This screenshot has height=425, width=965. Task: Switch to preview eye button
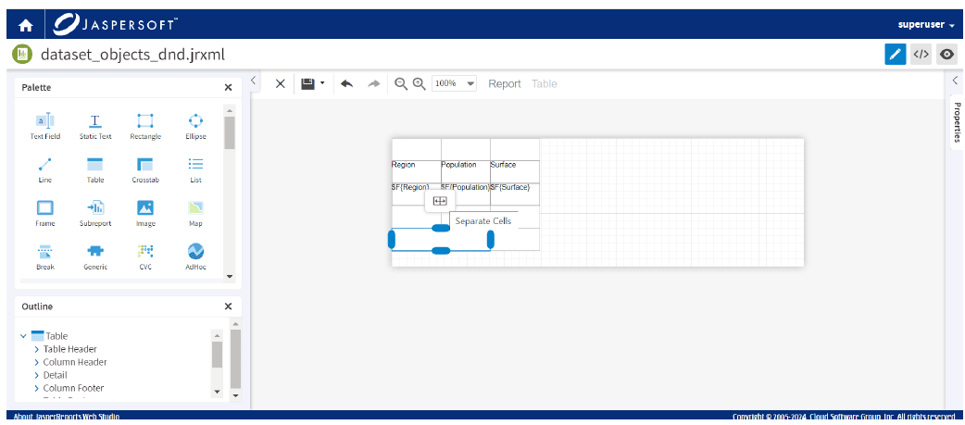coord(946,54)
